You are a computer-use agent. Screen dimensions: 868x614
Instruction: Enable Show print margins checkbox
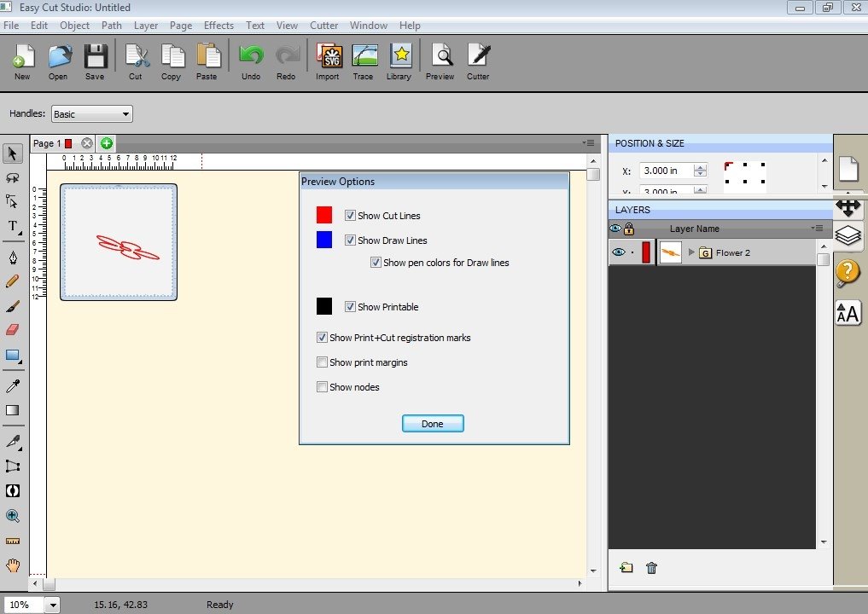[322, 362]
